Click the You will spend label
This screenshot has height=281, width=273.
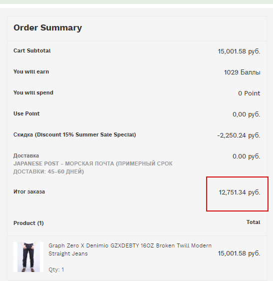coord(33,92)
